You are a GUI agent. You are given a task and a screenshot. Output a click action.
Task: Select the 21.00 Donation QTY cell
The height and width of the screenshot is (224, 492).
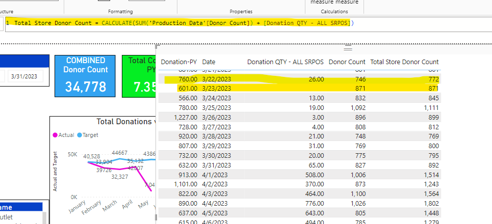point(316,136)
